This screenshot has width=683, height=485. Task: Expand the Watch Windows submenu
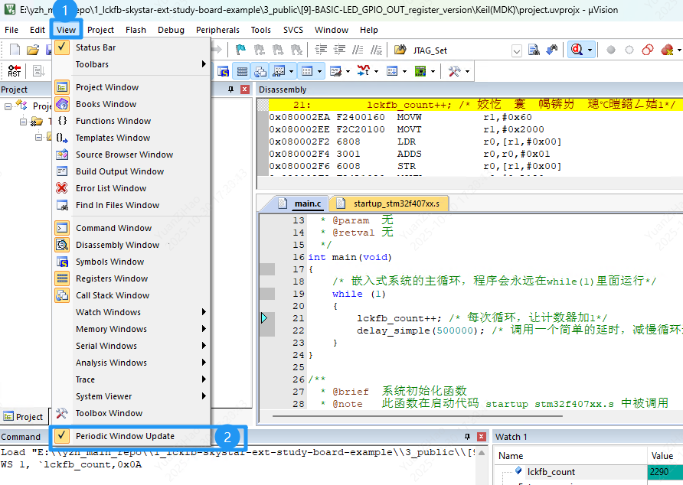coord(108,312)
